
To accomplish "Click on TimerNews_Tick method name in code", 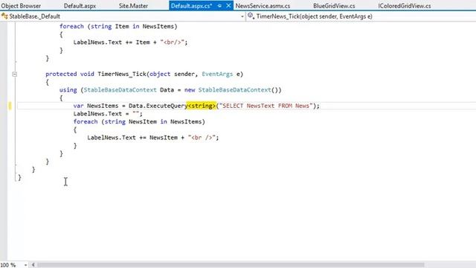I will pos(122,74).
